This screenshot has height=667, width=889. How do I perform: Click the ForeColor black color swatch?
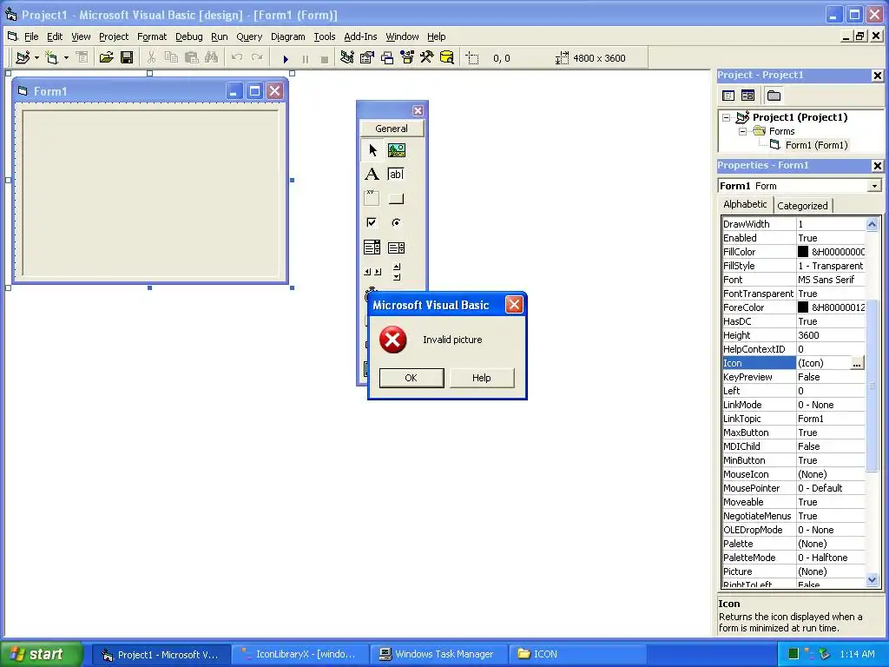coord(803,307)
